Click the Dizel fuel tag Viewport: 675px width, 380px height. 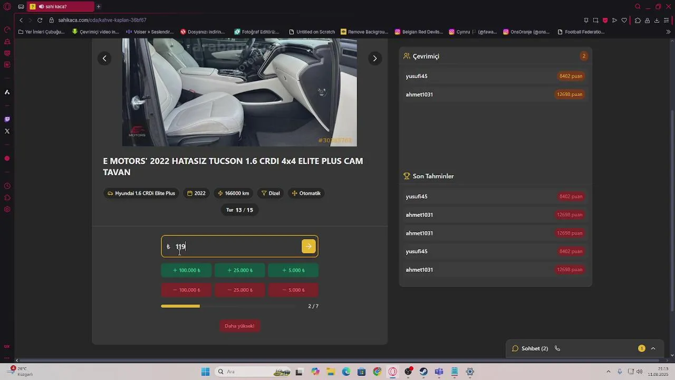271,193
